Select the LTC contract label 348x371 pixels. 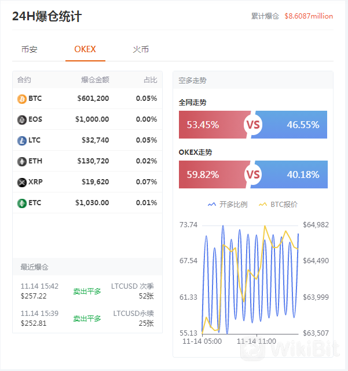35,140
